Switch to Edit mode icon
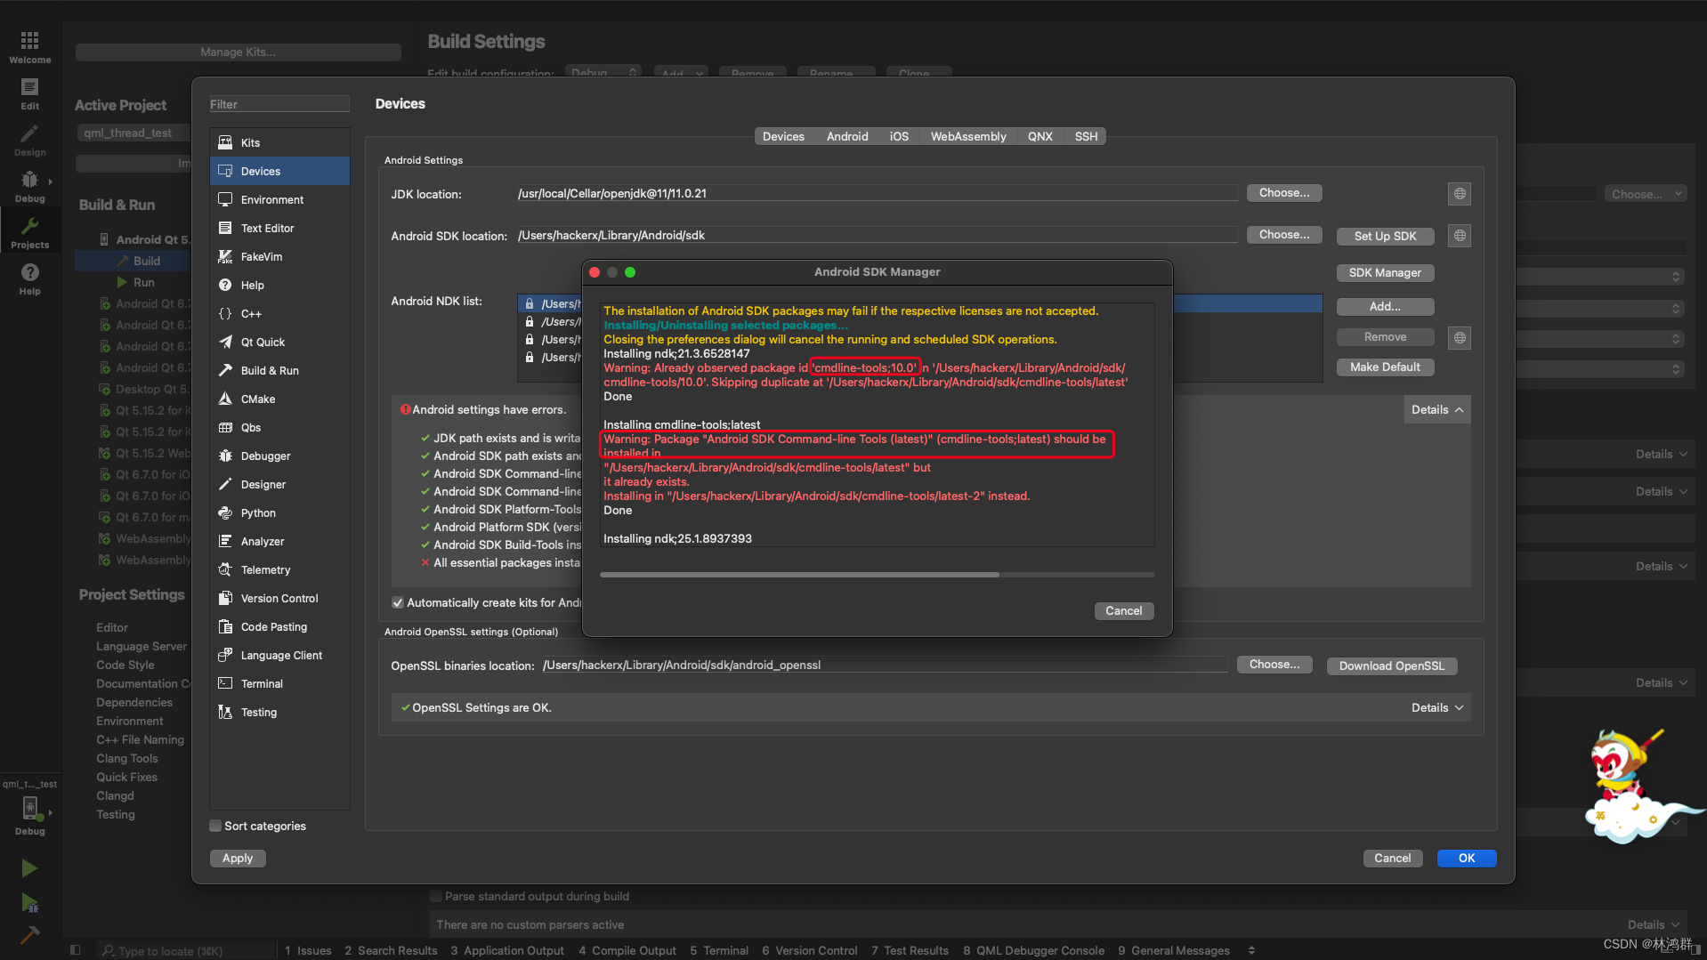Viewport: 1707px width, 960px height. [x=29, y=93]
